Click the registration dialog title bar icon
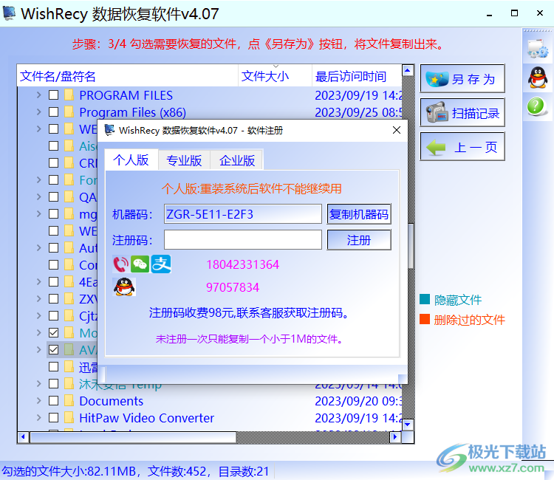Image resolution: width=554 pixels, height=480 pixels. point(109,130)
